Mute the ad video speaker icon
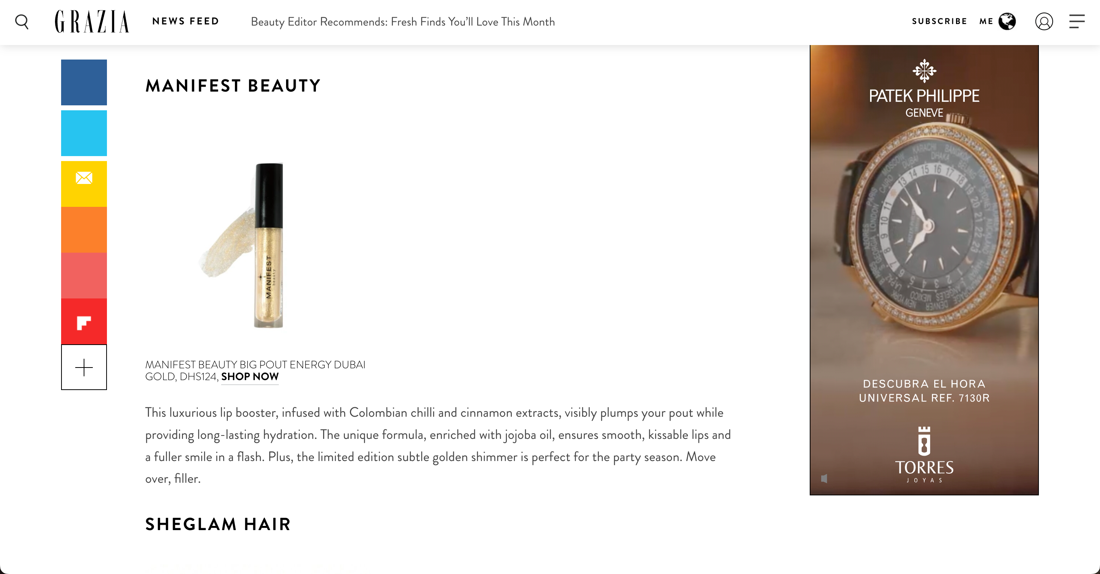Image resolution: width=1100 pixels, height=574 pixels. pos(824,479)
